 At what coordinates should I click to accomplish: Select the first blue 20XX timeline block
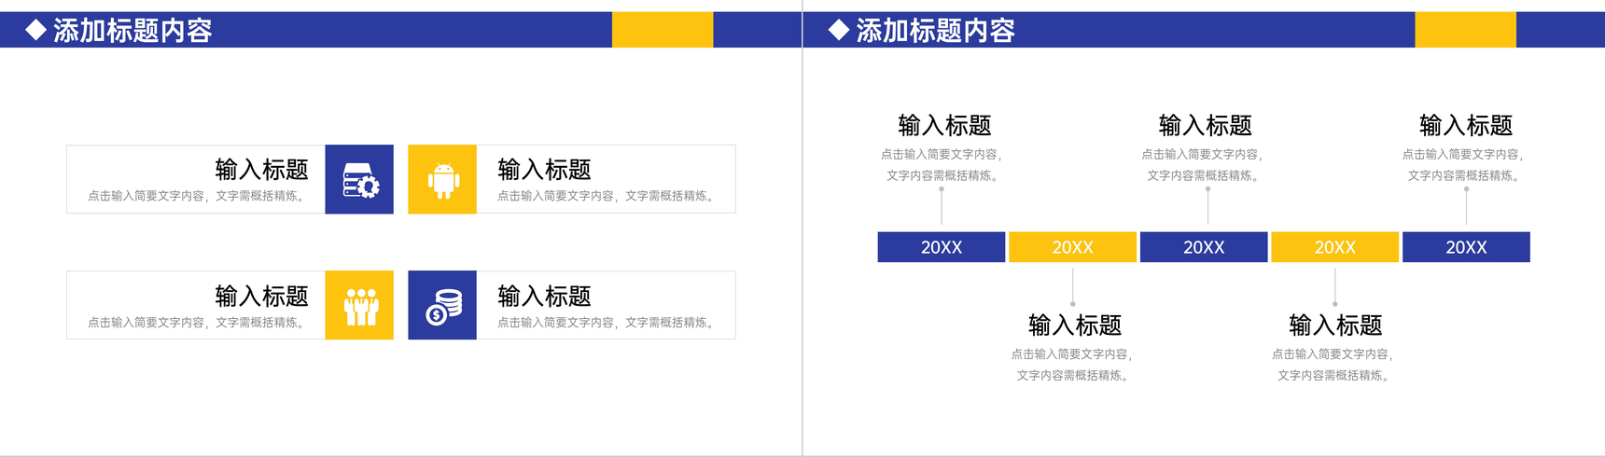tap(942, 247)
